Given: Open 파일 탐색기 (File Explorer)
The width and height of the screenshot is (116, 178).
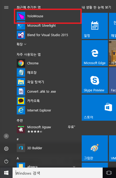Looking at the screenshot, I should [47, 82].
